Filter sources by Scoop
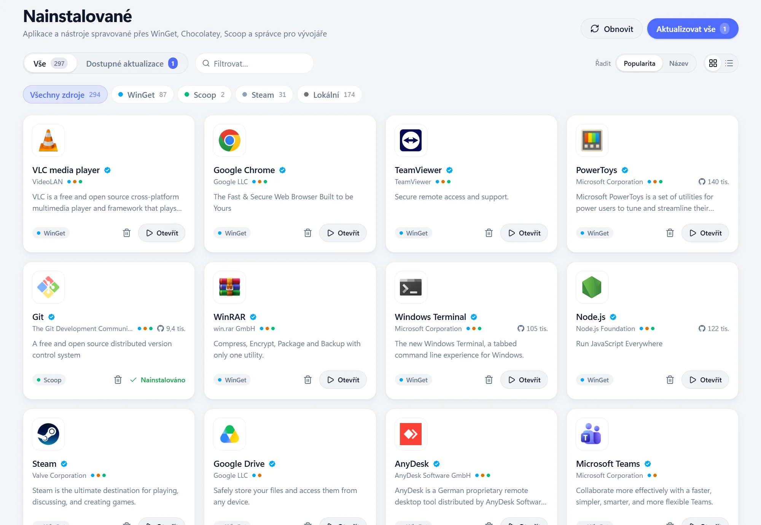Image resolution: width=761 pixels, height=525 pixels. tap(204, 95)
